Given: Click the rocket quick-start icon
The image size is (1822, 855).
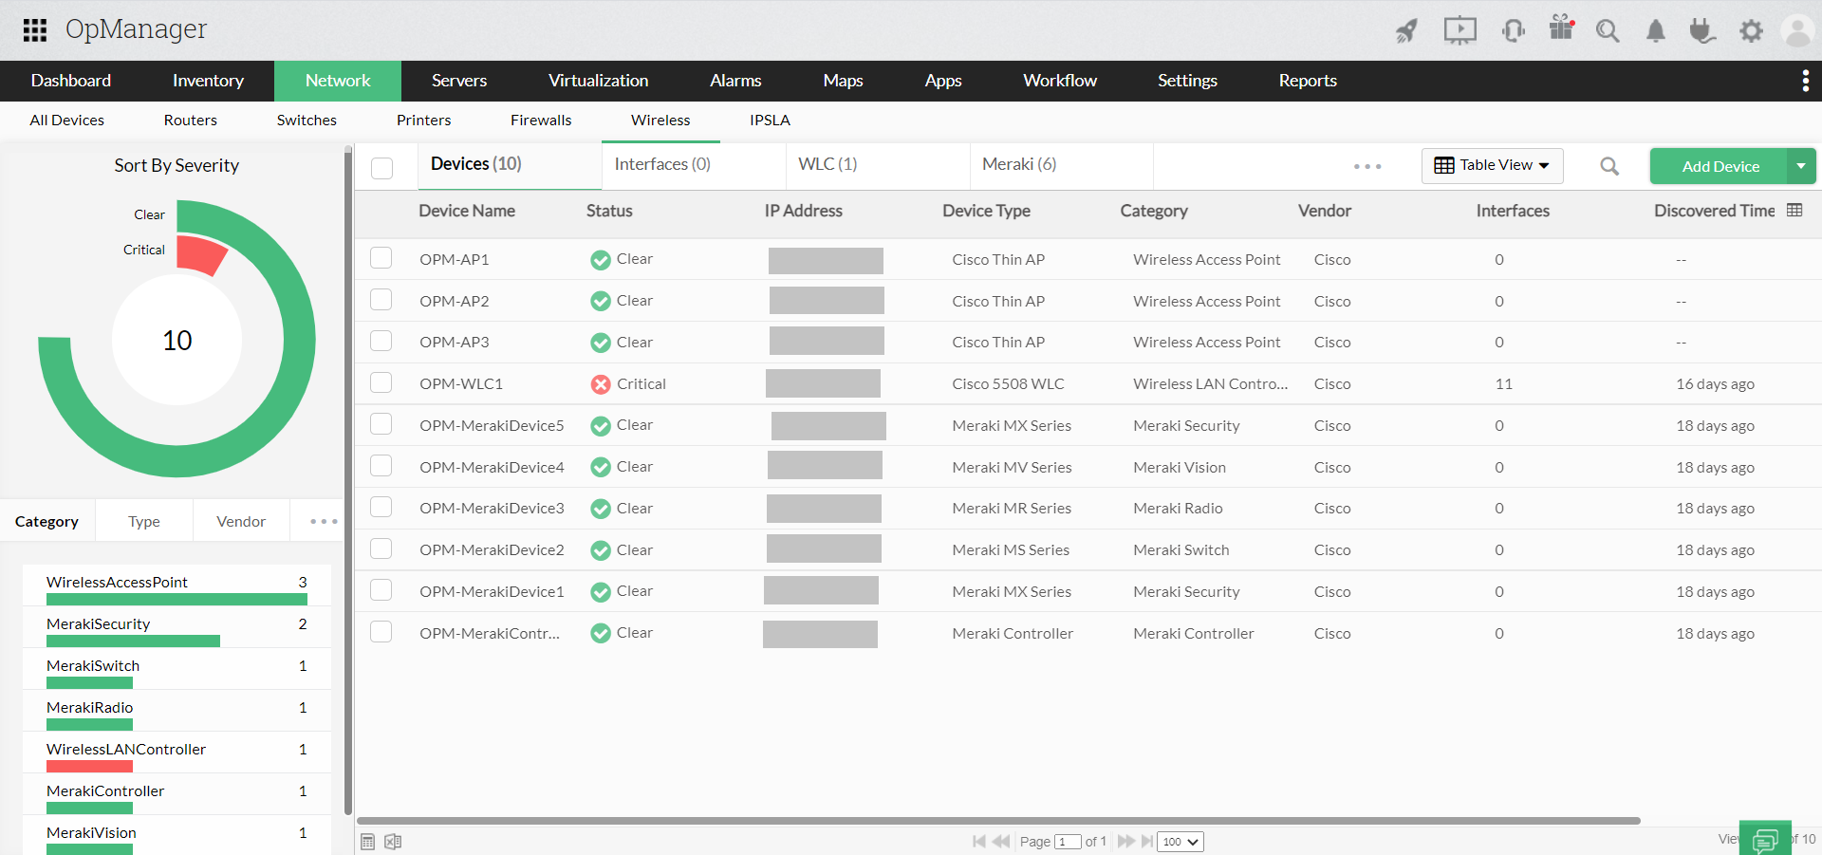Looking at the screenshot, I should coord(1406,31).
